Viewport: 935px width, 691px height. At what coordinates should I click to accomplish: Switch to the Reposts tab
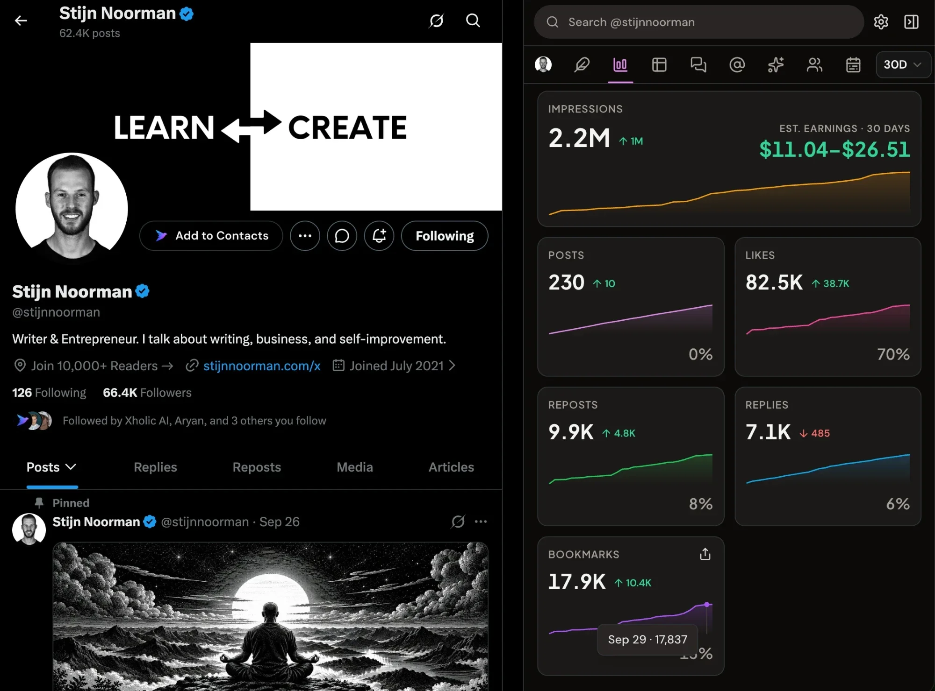coord(257,467)
